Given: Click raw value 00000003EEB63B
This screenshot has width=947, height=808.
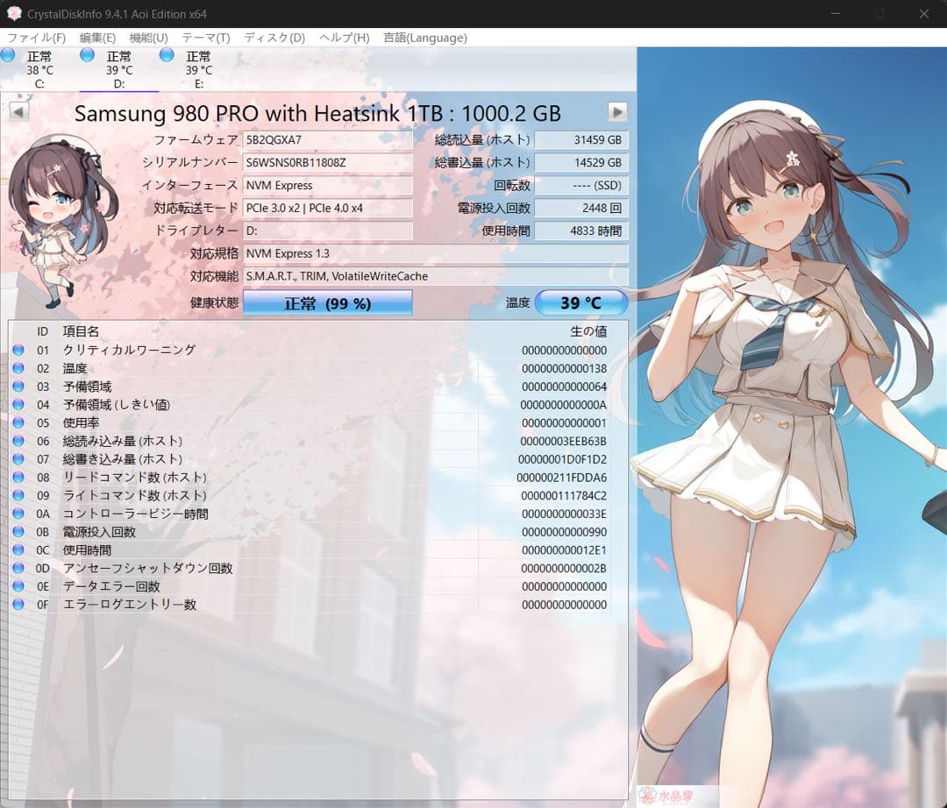Looking at the screenshot, I should 563,441.
